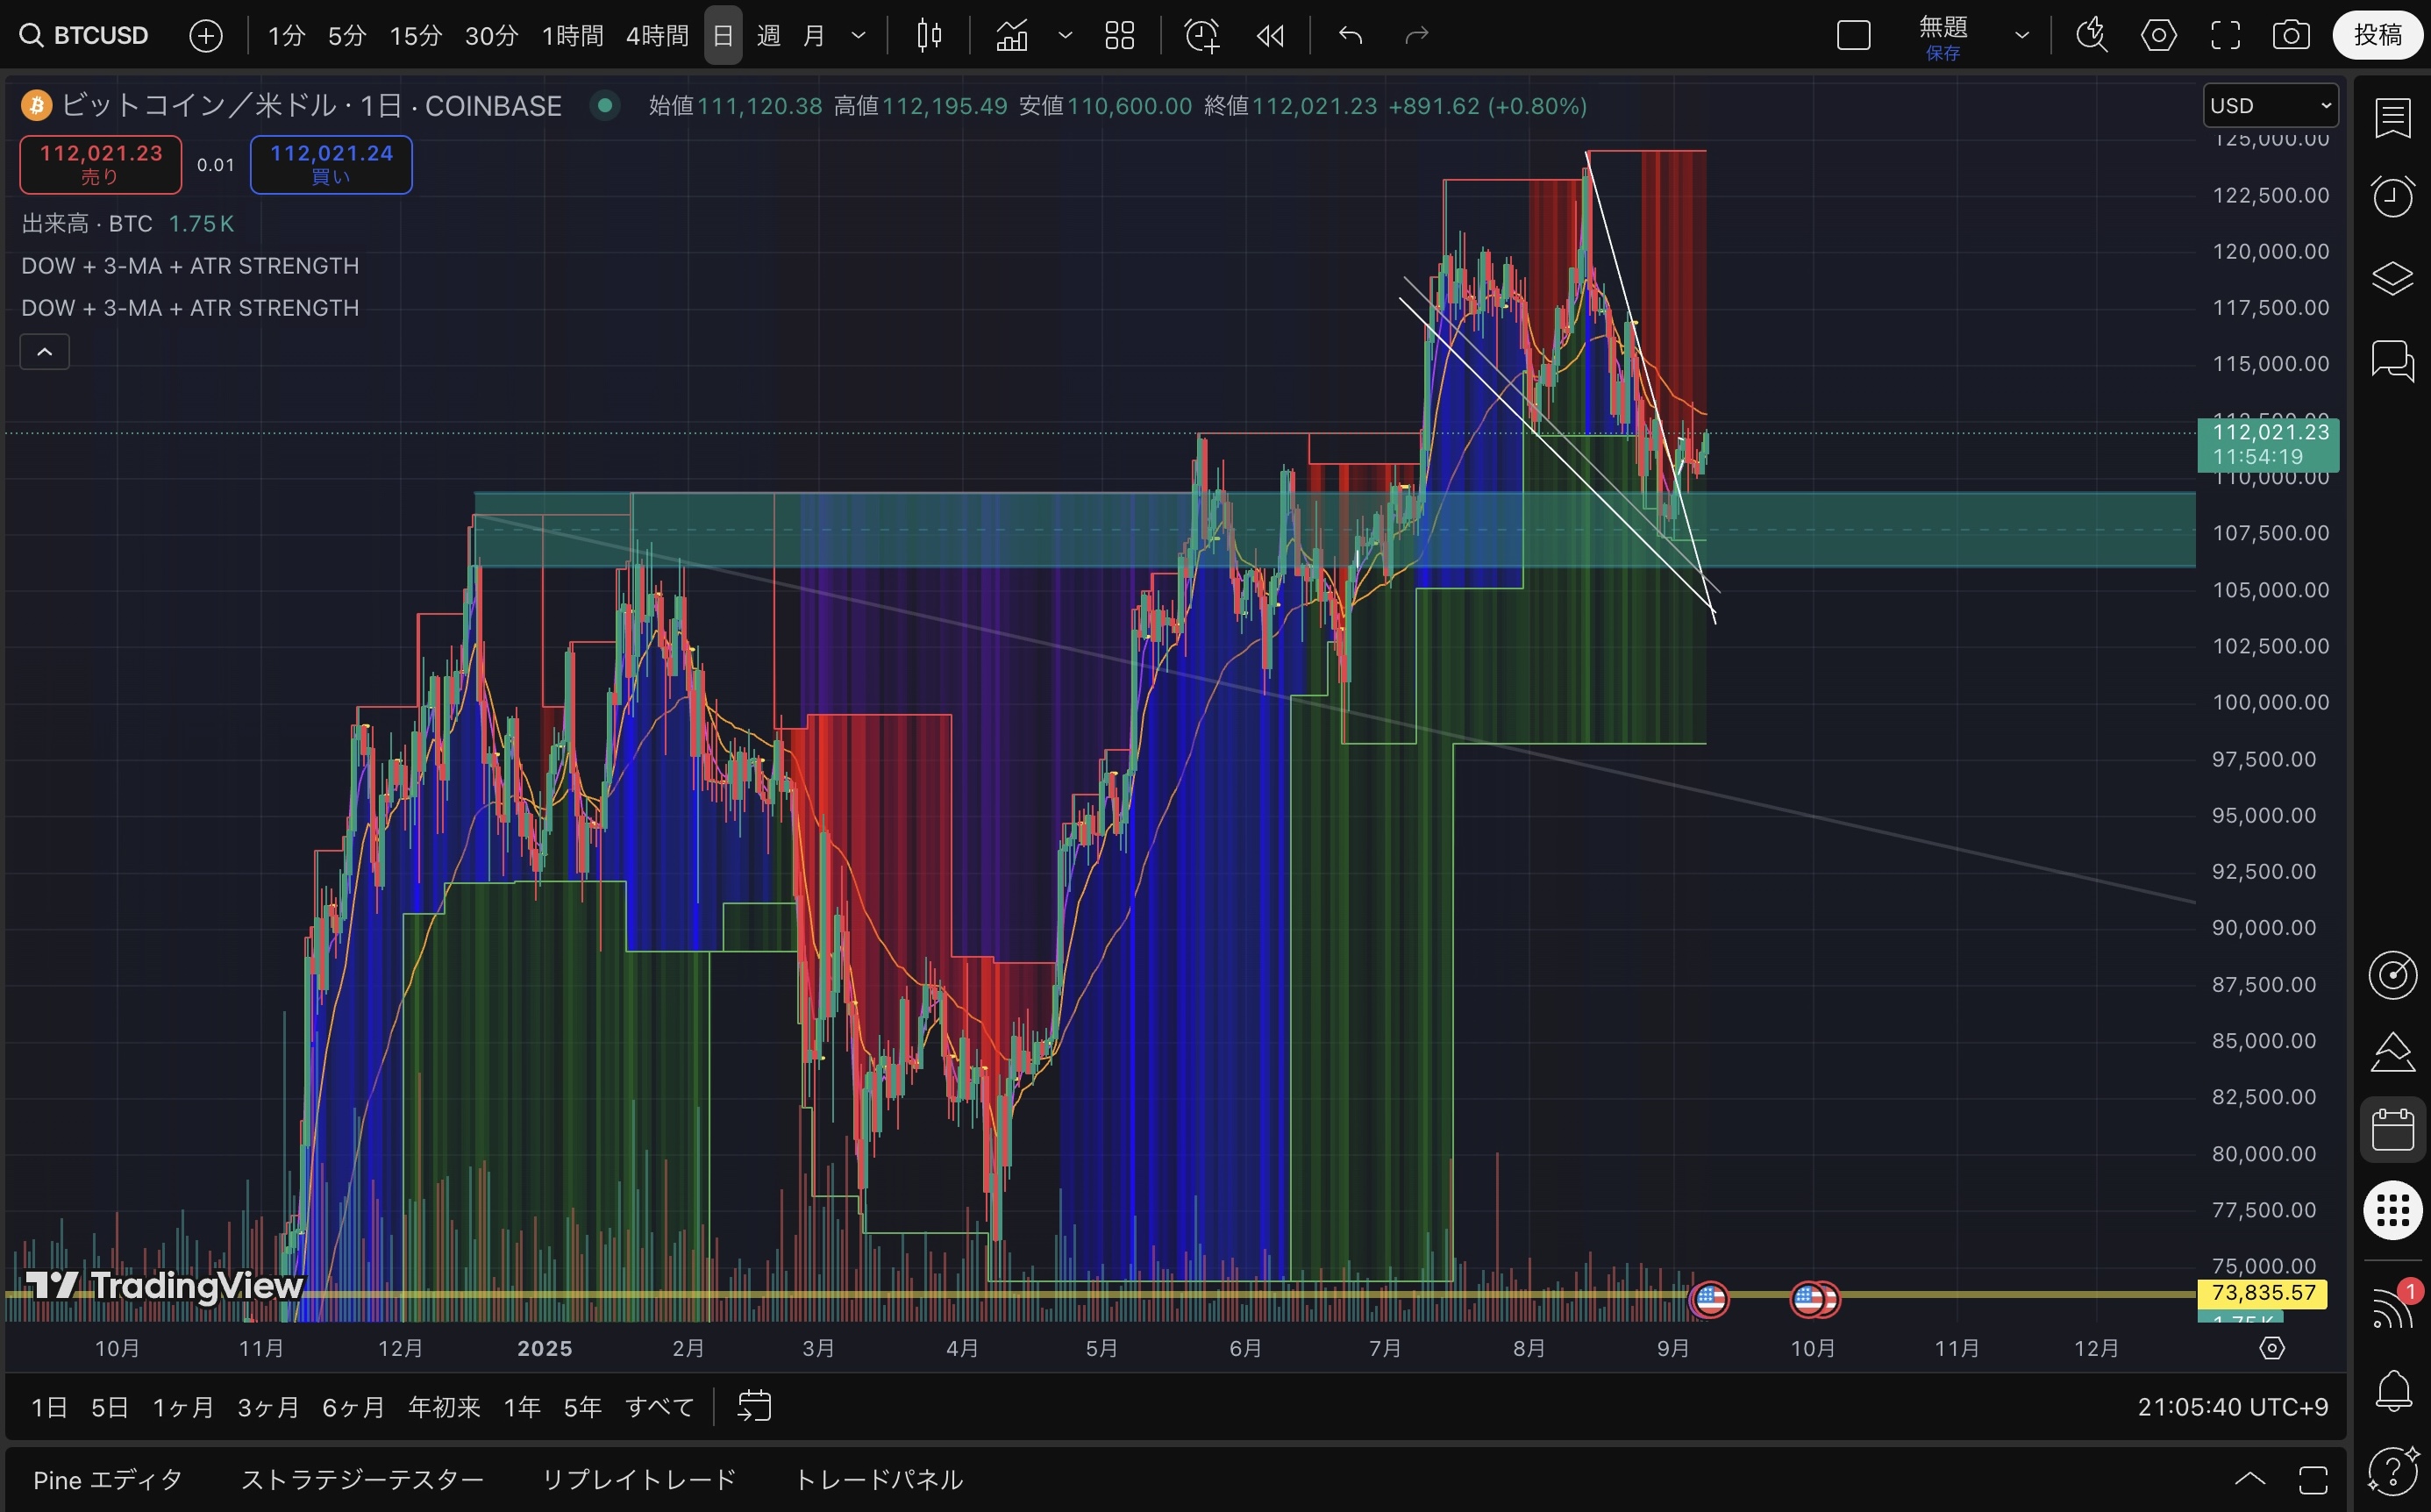
Task: Toggle the layout selection square
Action: [1853, 36]
